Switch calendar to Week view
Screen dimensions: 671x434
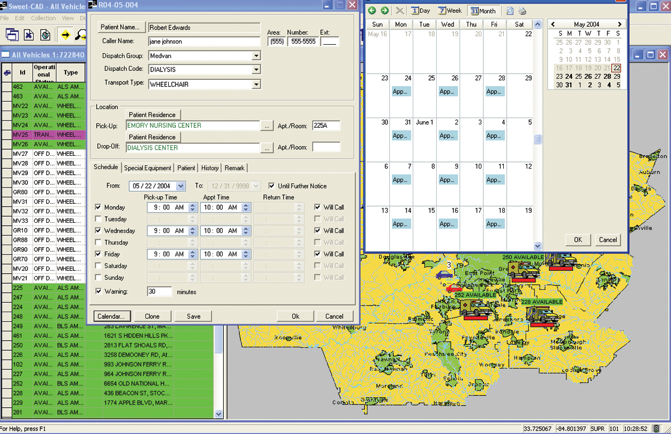(450, 11)
